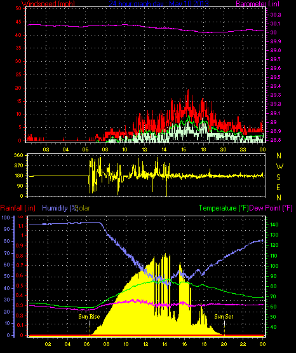Click "50" on the blue humidity axis

tap(7, 277)
